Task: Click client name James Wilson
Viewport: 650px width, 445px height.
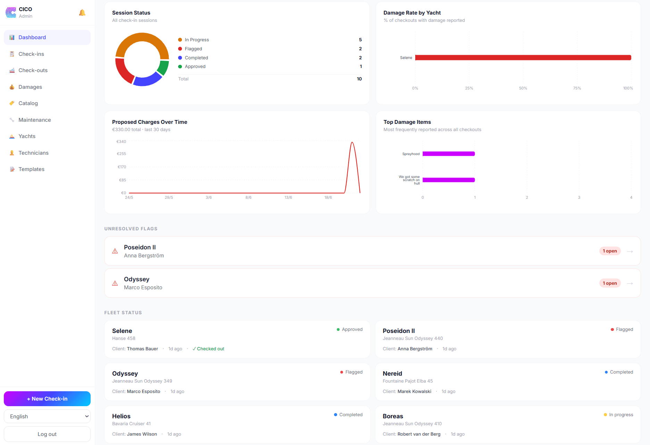Action: 142,434
